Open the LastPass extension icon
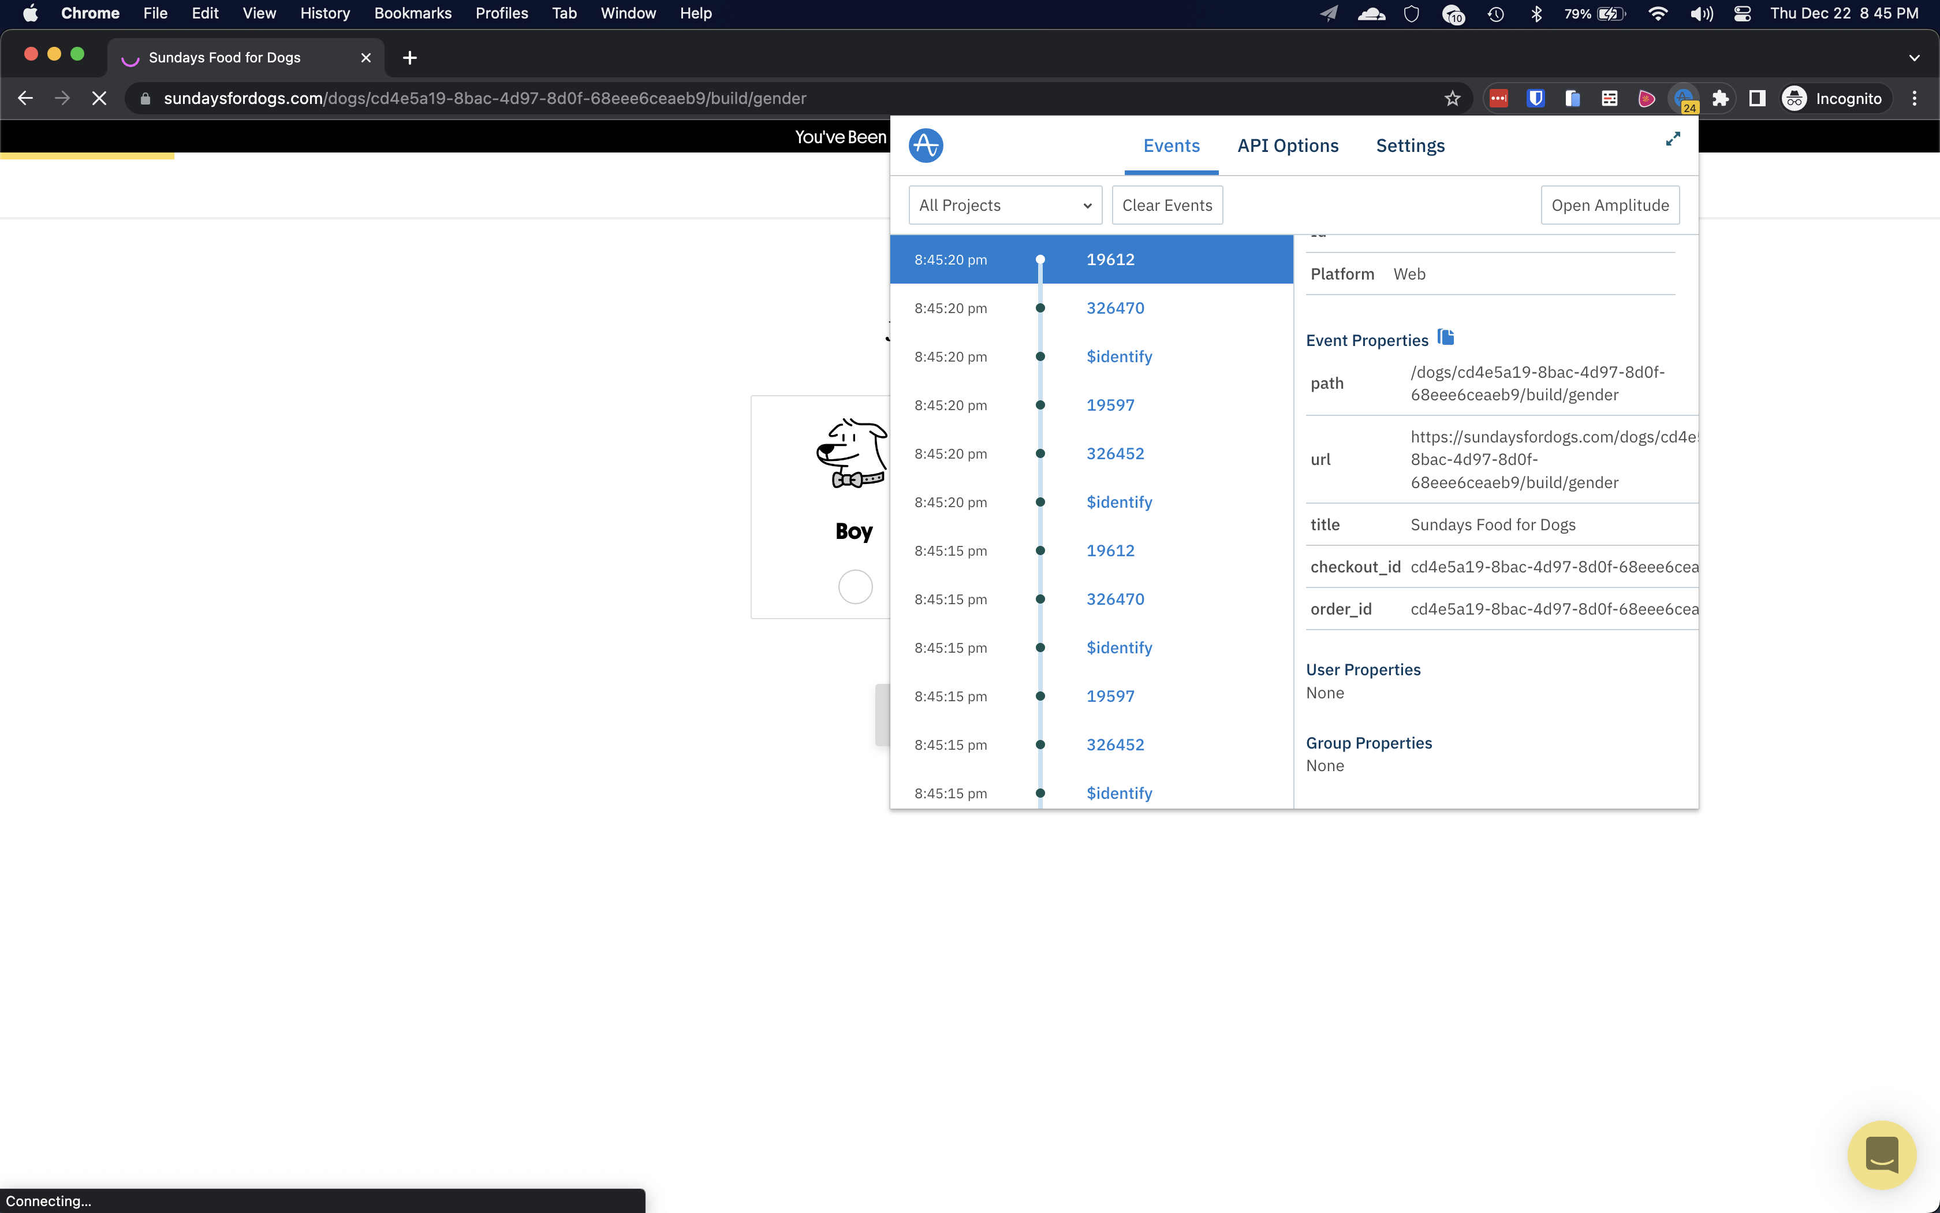The height and width of the screenshot is (1213, 1940). click(x=1498, y=99)
